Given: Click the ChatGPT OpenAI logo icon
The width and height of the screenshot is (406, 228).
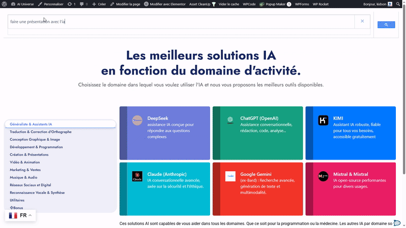Looking at the screenshot, I should pos(230,120).
